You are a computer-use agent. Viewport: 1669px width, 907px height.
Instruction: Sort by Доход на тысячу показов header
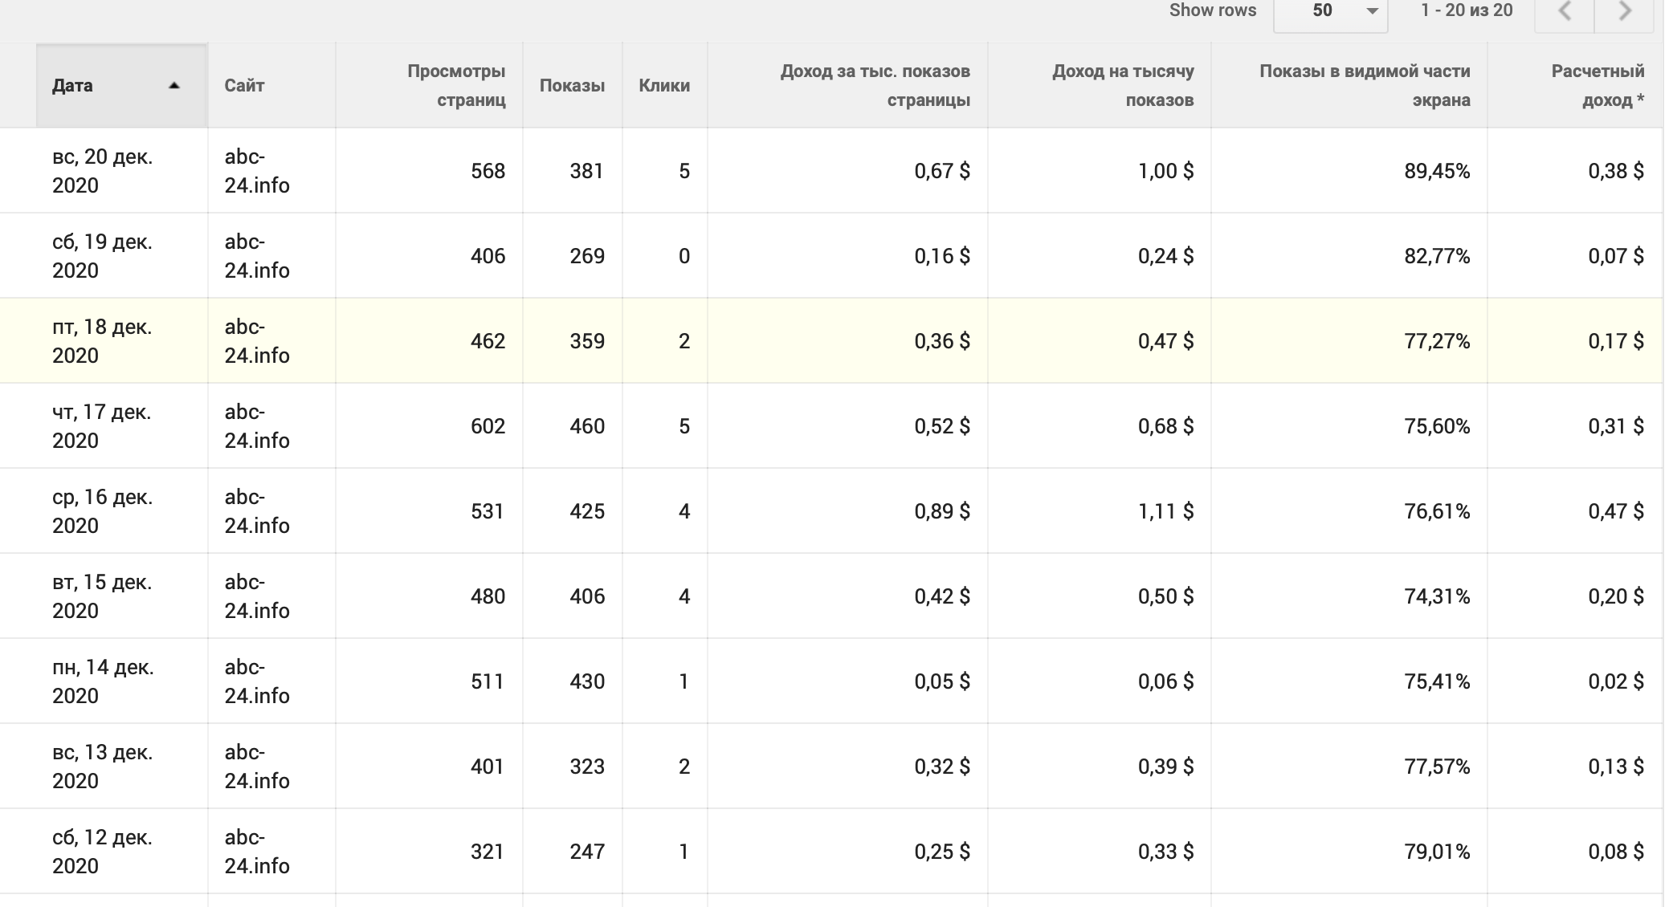(x=1099, y=85)
